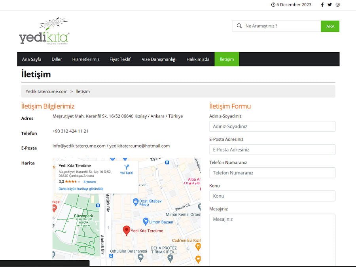The image size is (356, 267).
Task: Click the 'Mimar Kemal Ortao' map label
Action: pyautogui.click(x=183, y=214)
